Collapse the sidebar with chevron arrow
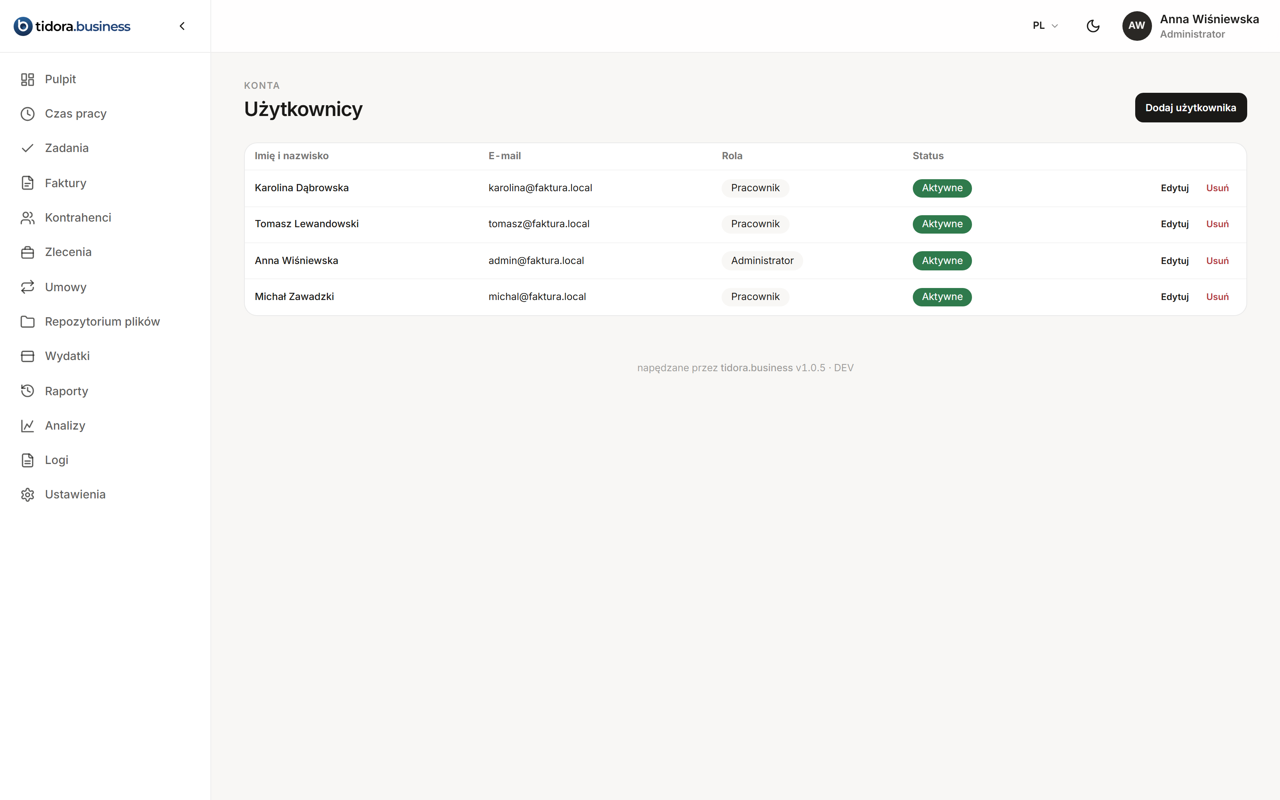This screenshot has width=1280, height=800. pos(182,26)
